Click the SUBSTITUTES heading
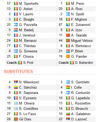96x122 pixels. point(18,71)
